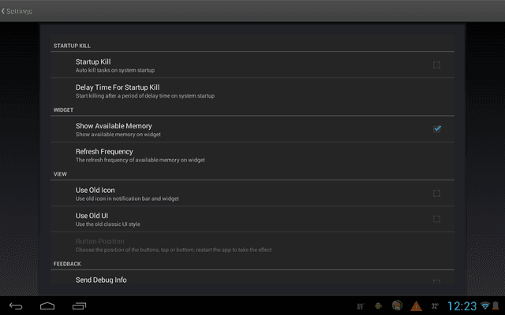
Task: Click the FEEDBACK section header
Action: (67, 264)
